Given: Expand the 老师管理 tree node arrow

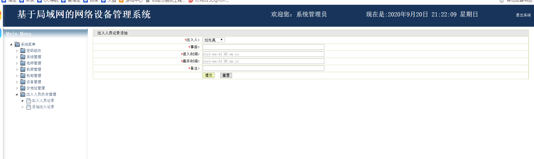Looking at the screenshot, I should click(17, 63).
